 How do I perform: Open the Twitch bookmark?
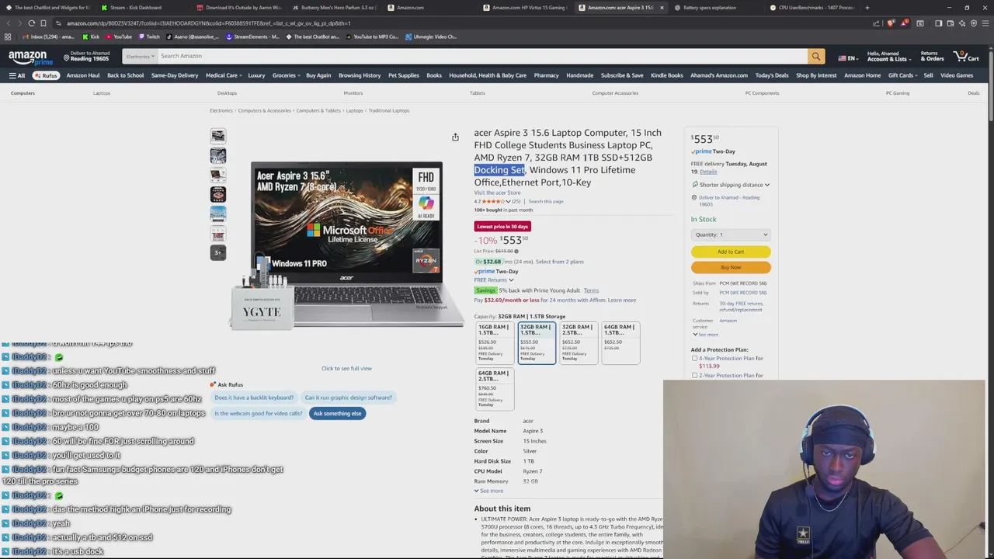(149, 36)
